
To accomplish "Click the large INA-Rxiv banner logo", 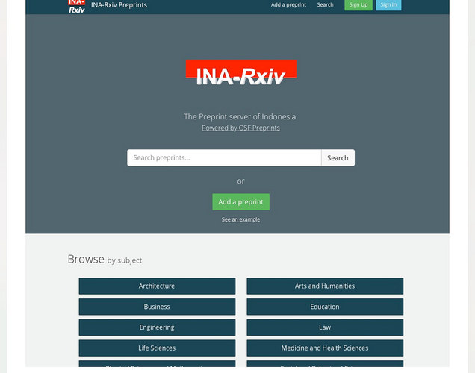I will pyautogui.click(x=240, y=72).
